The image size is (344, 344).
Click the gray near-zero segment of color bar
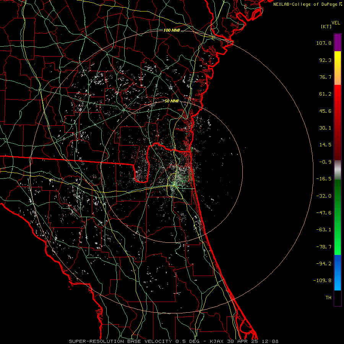[x=338, y=170]
